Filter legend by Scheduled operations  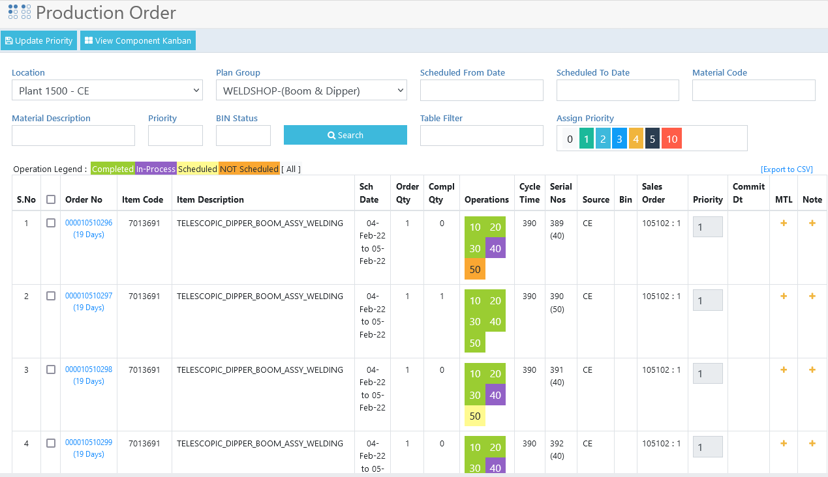point(198,169)
